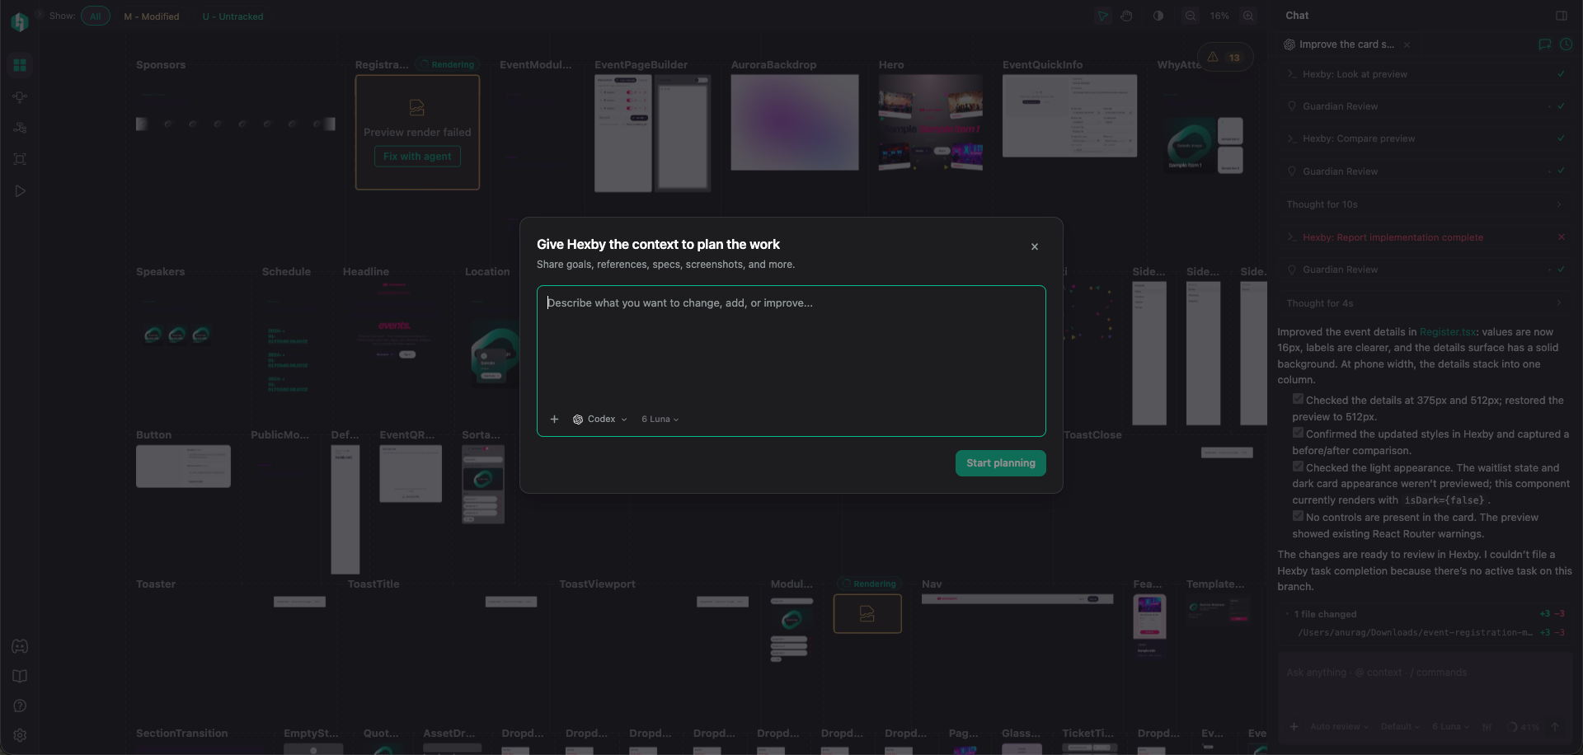Start a new chat with plus bubble icon
The width and height of the screenshot is (1583, 755).
(x=1544, y=45)
